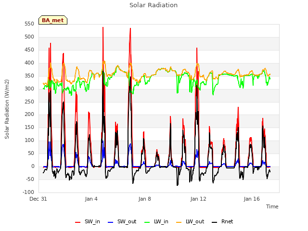Screen dimensions: 308x231
Task: Click the -100 y-axis tick label
Action: 28,192
